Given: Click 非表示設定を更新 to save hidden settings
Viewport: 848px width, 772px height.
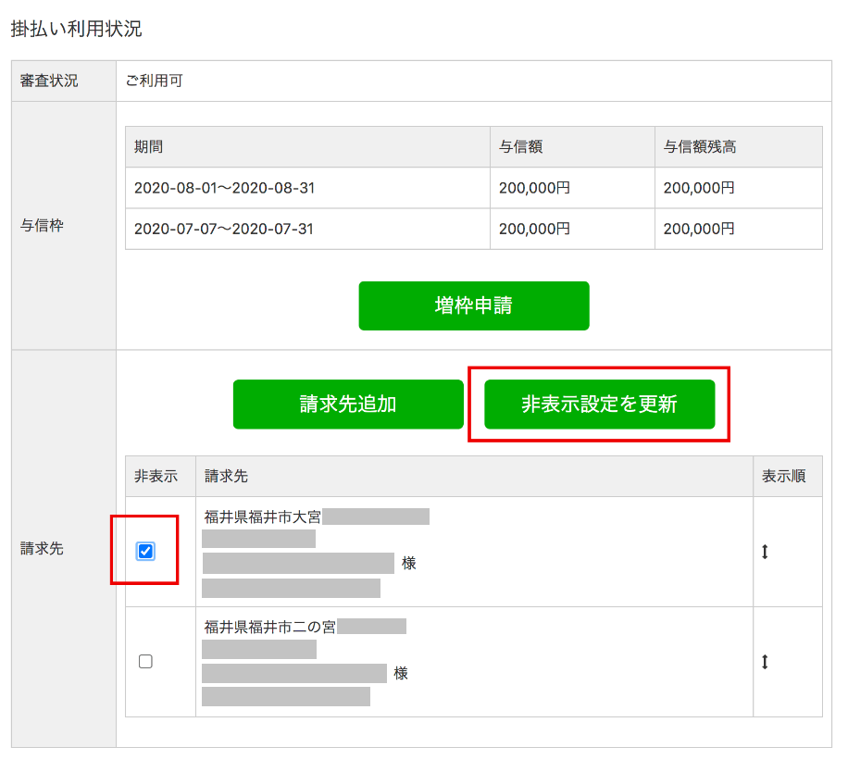Looking at the screenshot, I should coord(599,405).
